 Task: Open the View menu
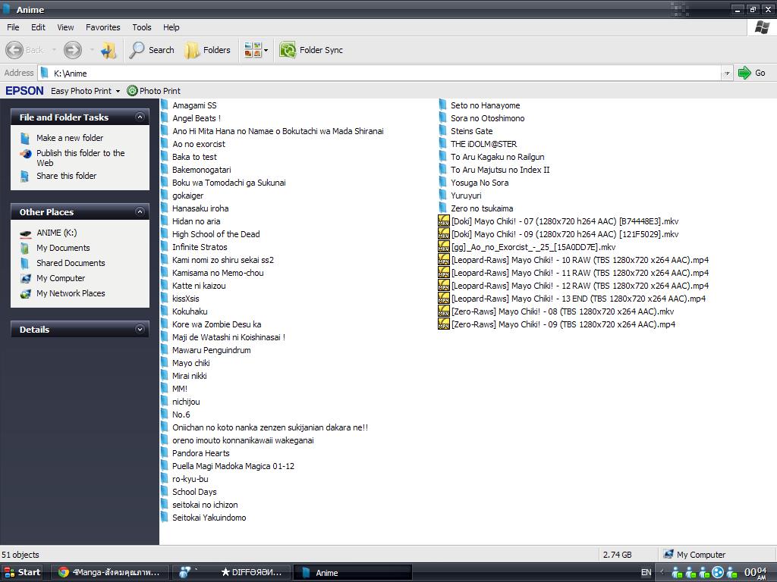(65, 27)
